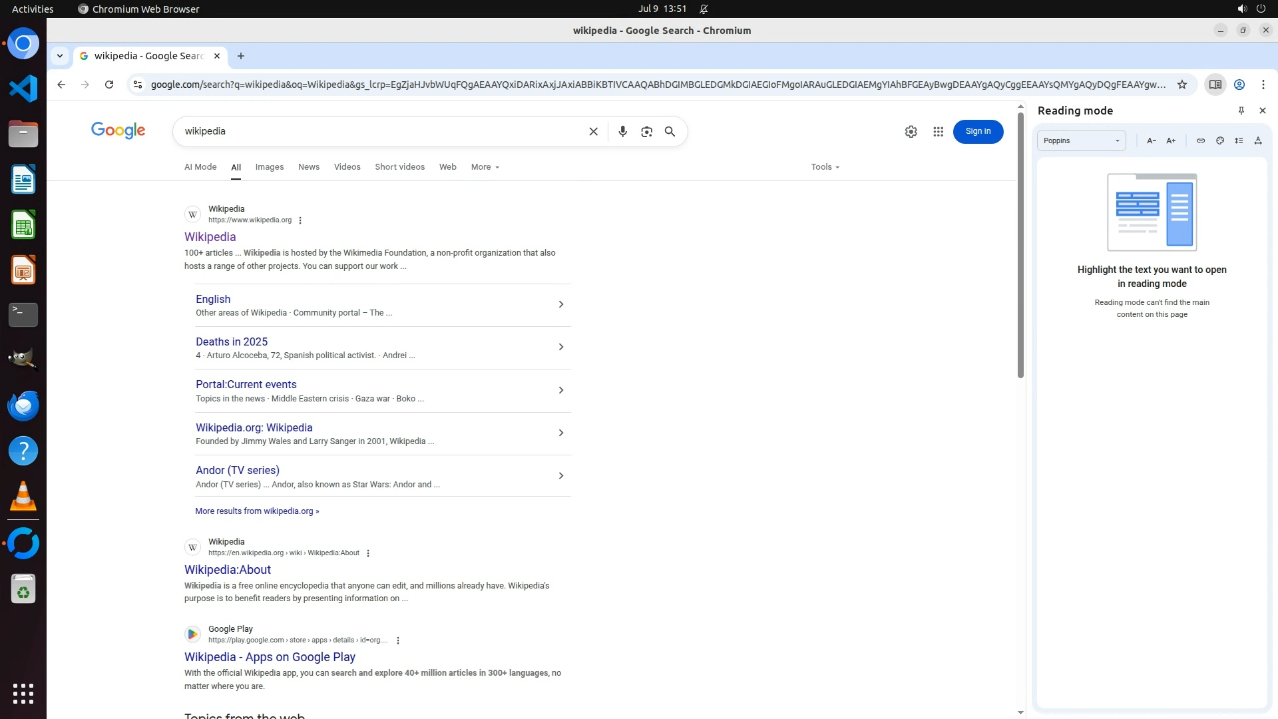Start voice search with microphone icon
The height and width of the screenshot is (719, 1278).
(x=622, y=132)
